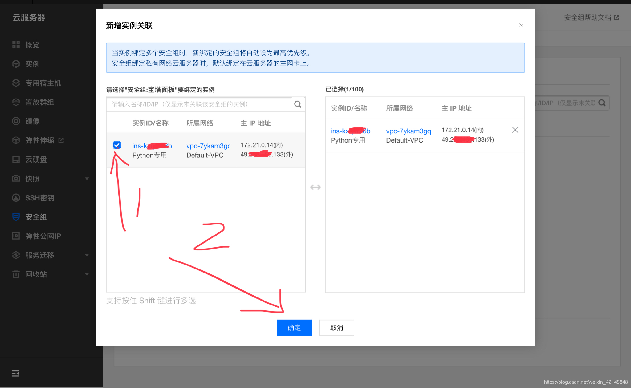This screenshot has height=388, width=631.
Task: Click the 云硬盘 disk icon
Action: [x=16, y=159]
